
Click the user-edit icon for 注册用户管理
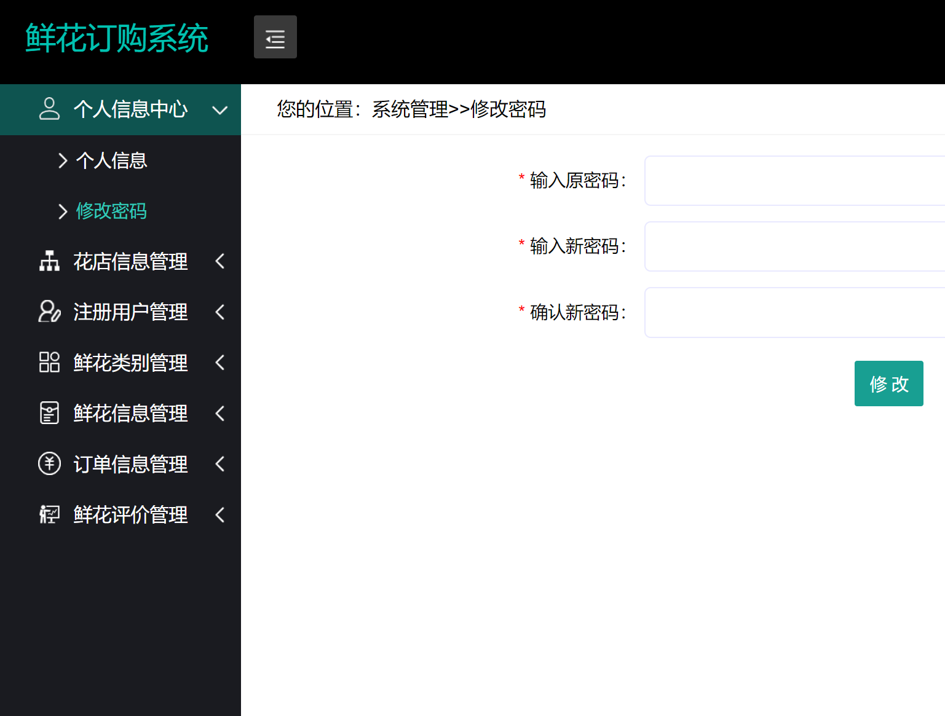(x=49, y=312)
